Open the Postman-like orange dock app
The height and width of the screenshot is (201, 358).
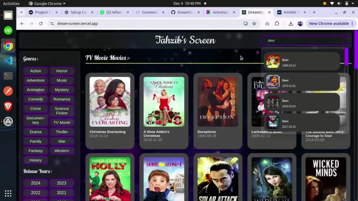pyautogui.click(x=8, y=91)
